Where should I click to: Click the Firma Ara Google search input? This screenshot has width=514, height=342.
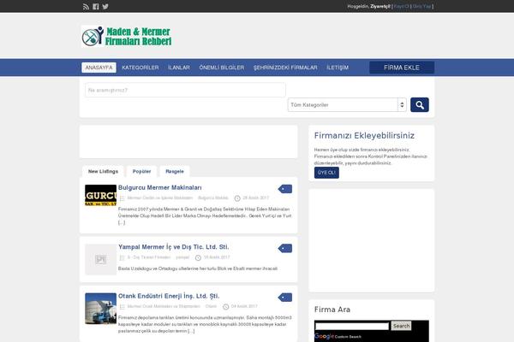tap(352, 326)
